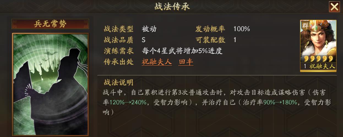Image resolution: width=343 pixels, height=137 pixels.
Task: Open the 田丰 source link
Action: point(186,62)
